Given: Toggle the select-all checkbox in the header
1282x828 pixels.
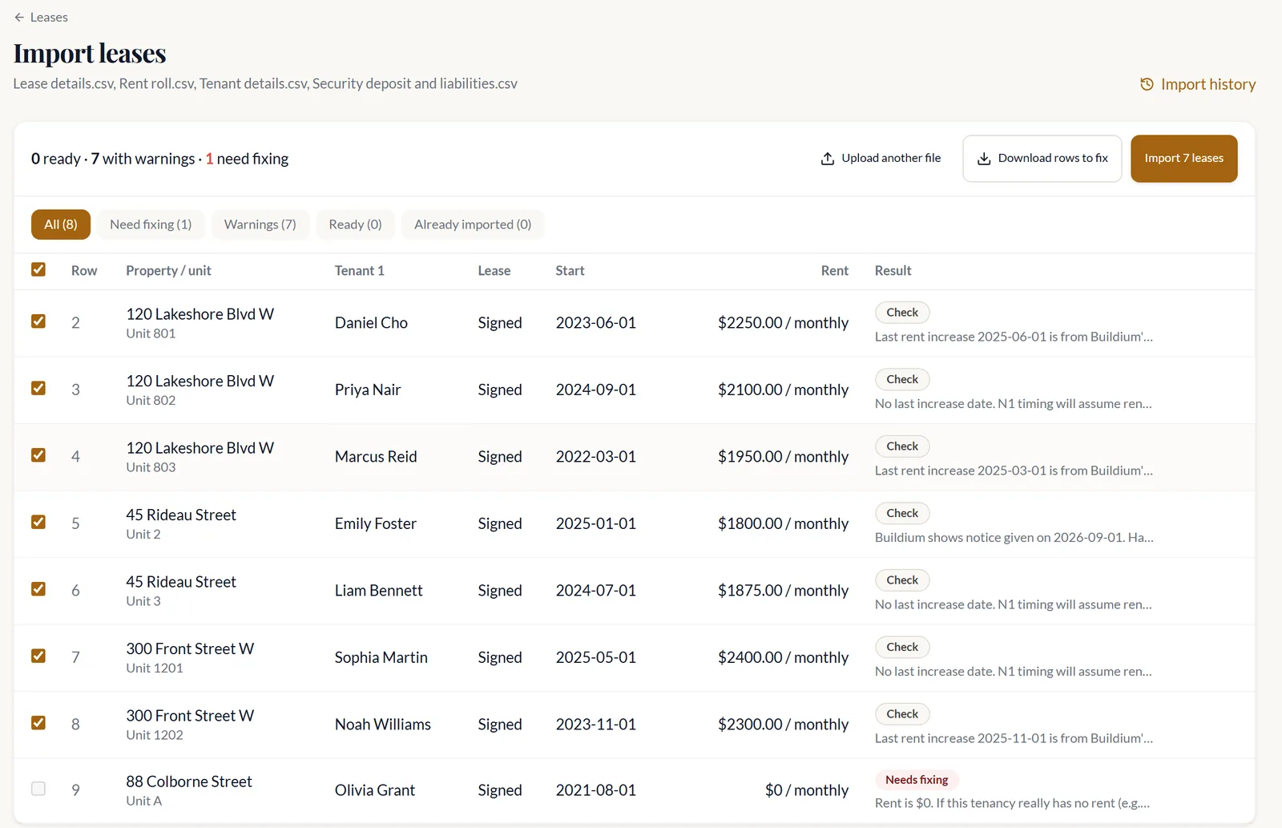Looking at the screenshot, I should 38,269.
